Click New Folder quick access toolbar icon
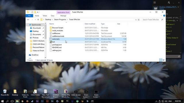The height and width of the screenshot is (103, 184). (35, 12)
